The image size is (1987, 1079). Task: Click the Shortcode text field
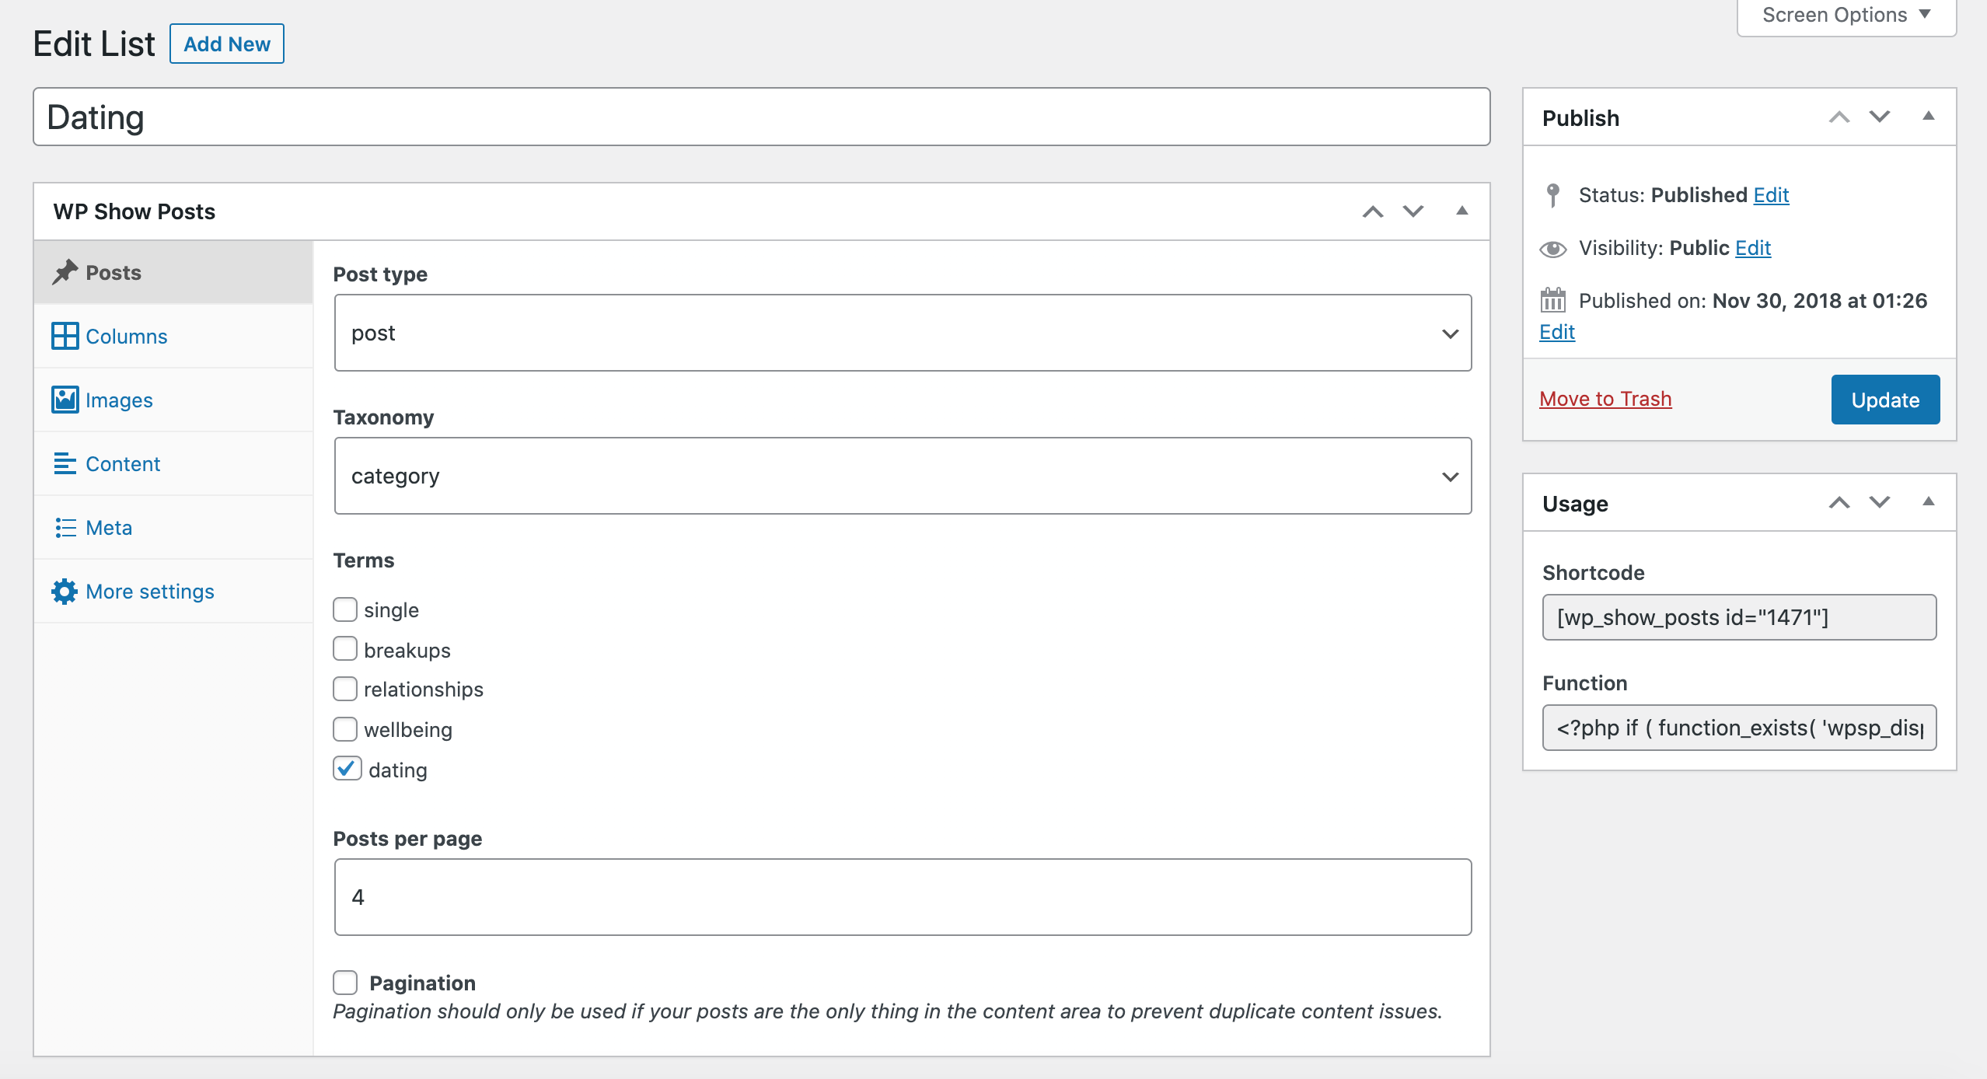(1739, 617)
